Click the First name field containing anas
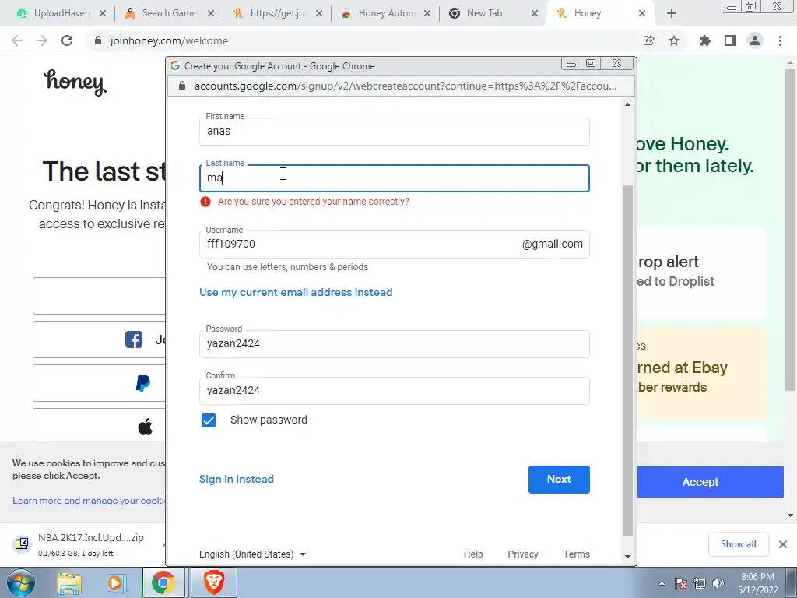This screenshot has width=797, height=598. coord(395,132)
